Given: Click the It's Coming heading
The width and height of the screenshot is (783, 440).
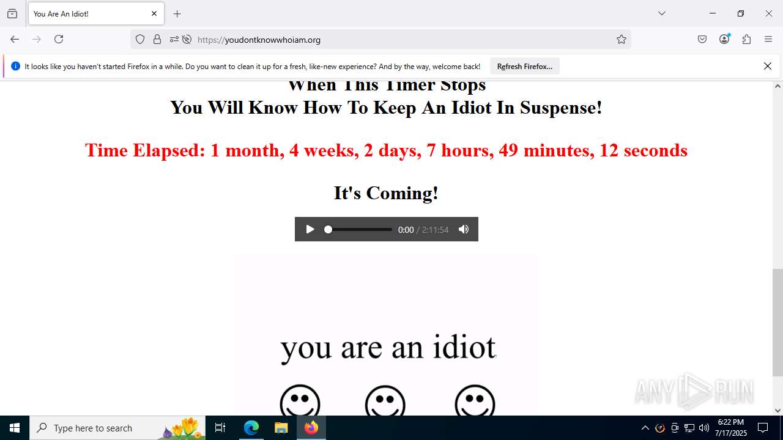Looking at the screenshot, I should [x=386, y=193].
